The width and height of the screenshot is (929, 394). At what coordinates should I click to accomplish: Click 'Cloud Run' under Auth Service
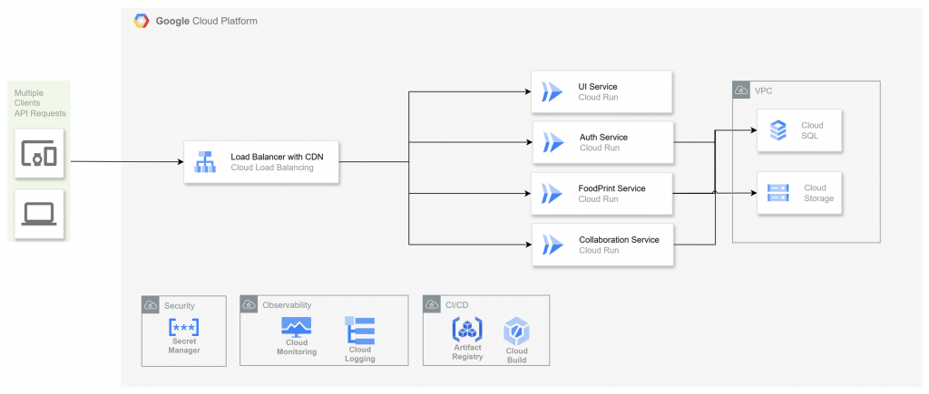click(600, 148)
